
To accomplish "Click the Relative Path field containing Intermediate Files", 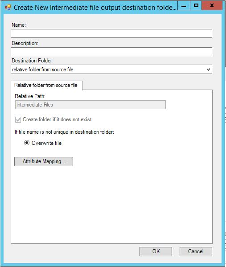I will pyautogui.click(x=90, y=105).
